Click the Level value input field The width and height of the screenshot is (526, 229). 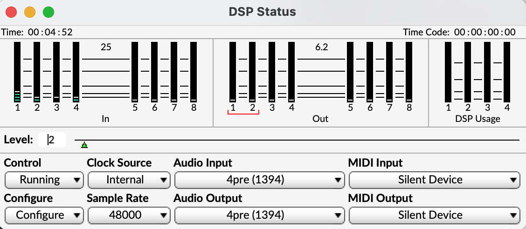click(52, 140)
